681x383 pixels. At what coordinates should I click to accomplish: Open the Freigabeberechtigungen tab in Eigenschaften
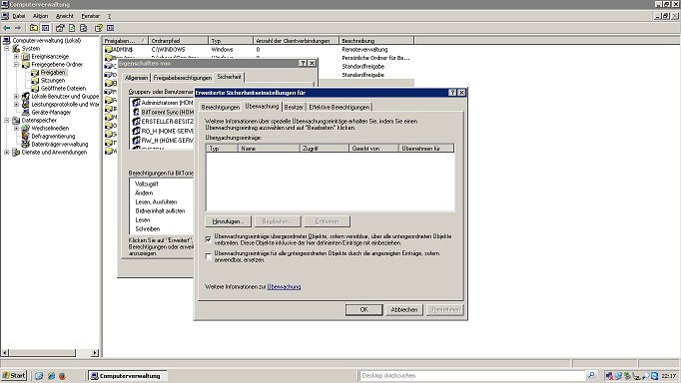(183, 78)
